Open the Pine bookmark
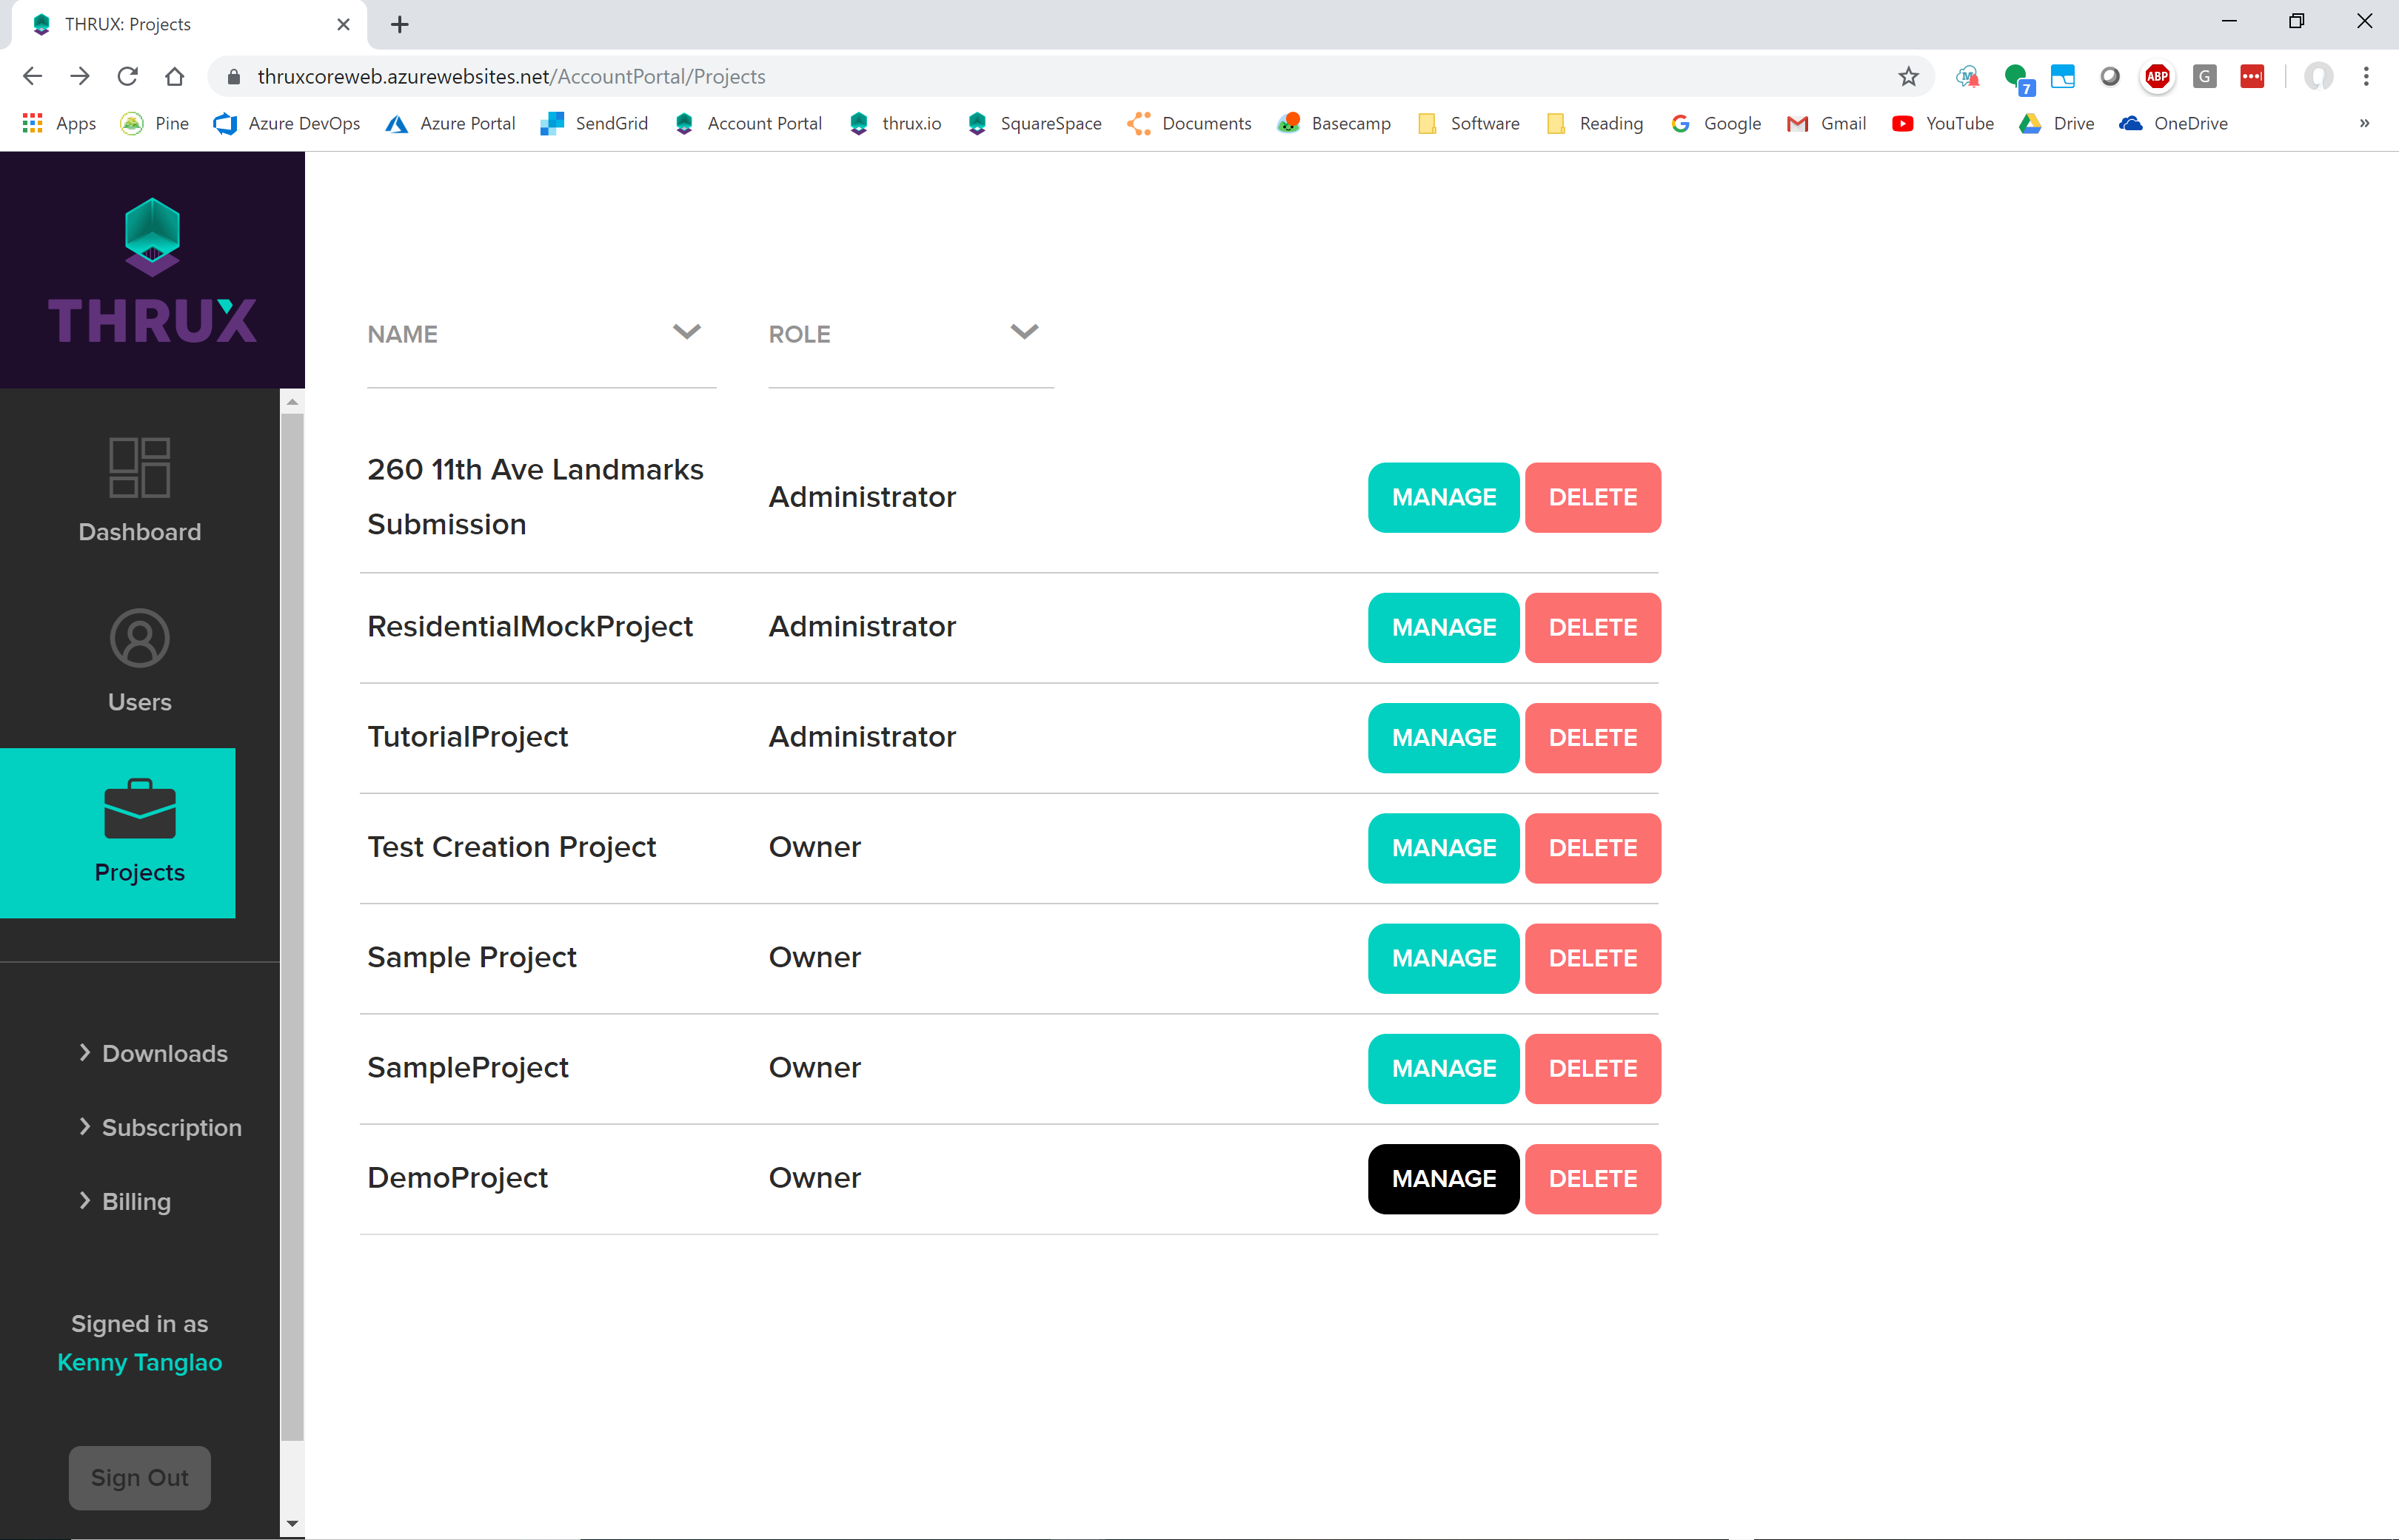This screenshot has height=1540, width=2399. 154,123
